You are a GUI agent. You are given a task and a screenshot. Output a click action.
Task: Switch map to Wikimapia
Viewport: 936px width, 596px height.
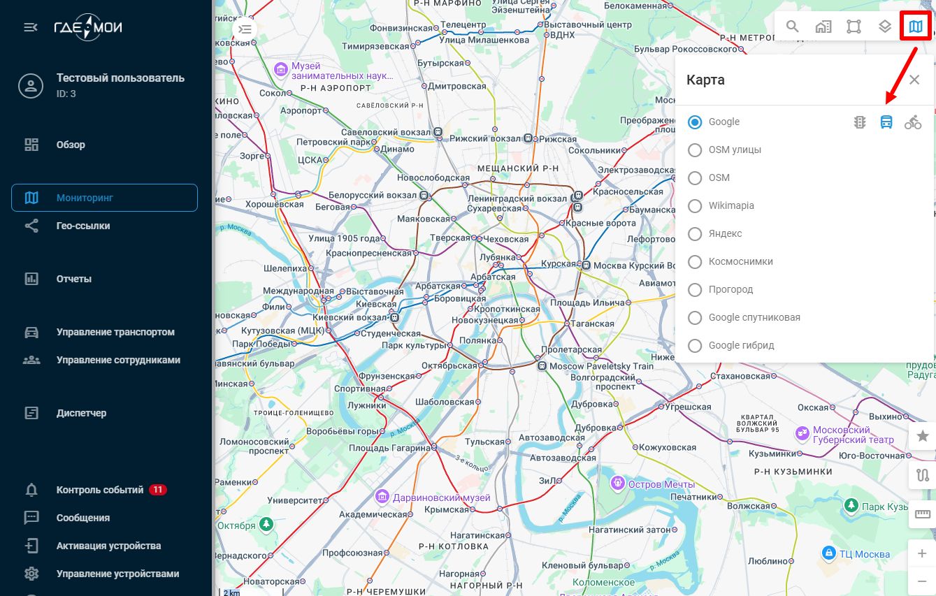pyautogui.click(x=695, y=206)
